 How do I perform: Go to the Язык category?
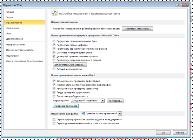(9, 33)
